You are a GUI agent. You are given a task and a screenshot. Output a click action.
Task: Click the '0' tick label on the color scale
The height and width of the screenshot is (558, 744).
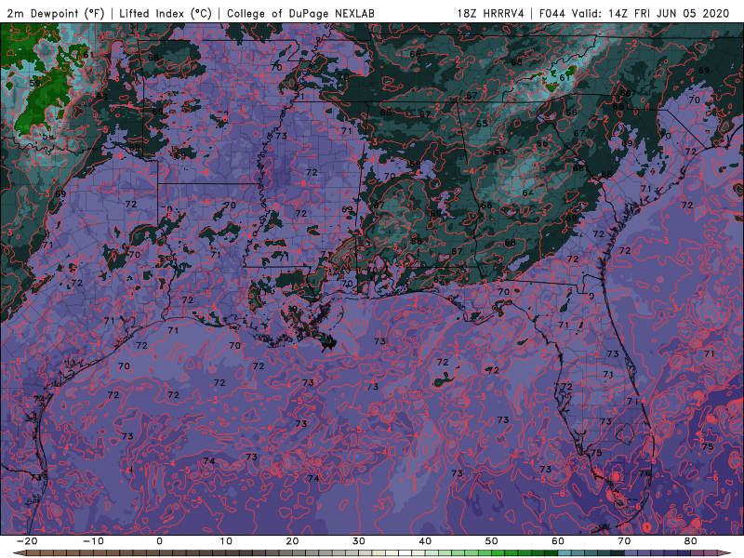tap(159, 541)
